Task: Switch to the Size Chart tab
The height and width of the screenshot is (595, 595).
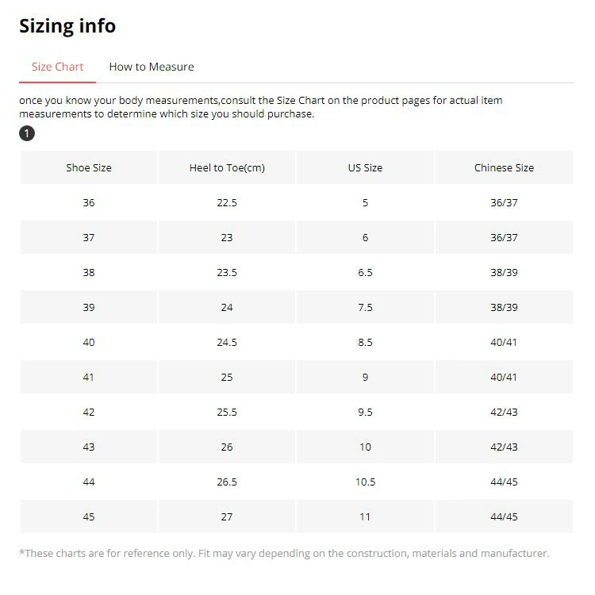Action: (x=57, y=67)
